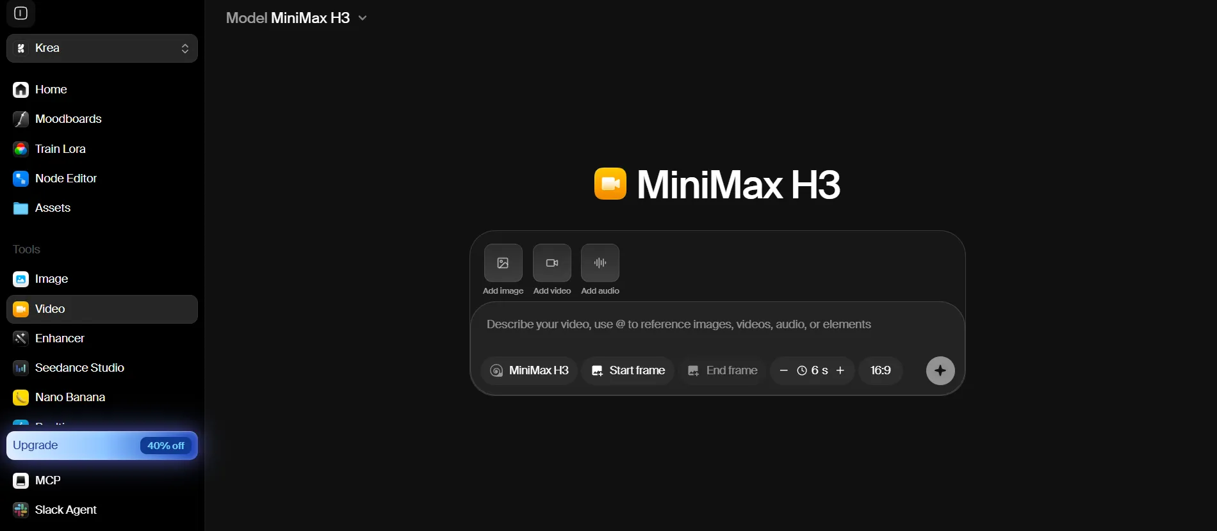The width and height of the screenshot is (1217, 531).
Task: Open Train Lora page
Action: tap(102, 149)
